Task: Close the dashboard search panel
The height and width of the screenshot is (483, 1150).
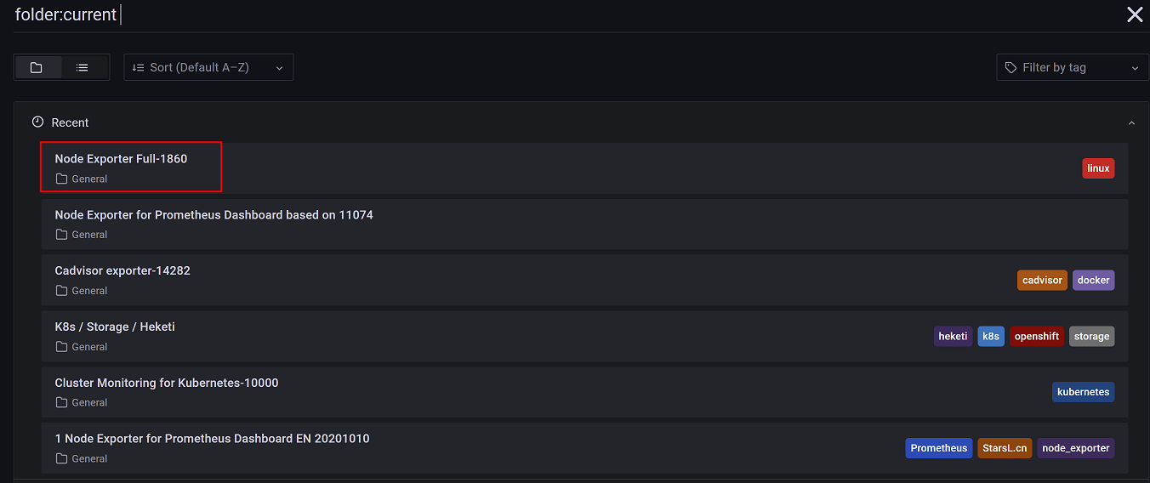Action: click(x=1135, y=14)
